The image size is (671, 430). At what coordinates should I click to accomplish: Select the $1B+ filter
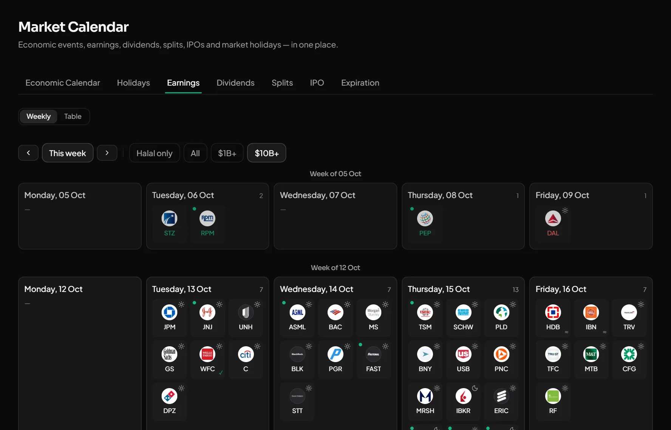tap(227, 153)
